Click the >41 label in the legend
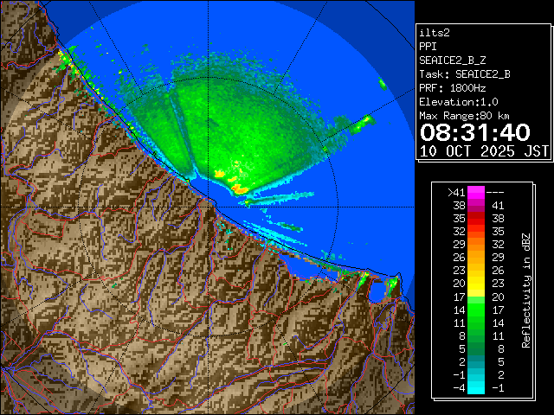This screenshot has width=554, height=415. pyautogui.click(x=455, y=192)
